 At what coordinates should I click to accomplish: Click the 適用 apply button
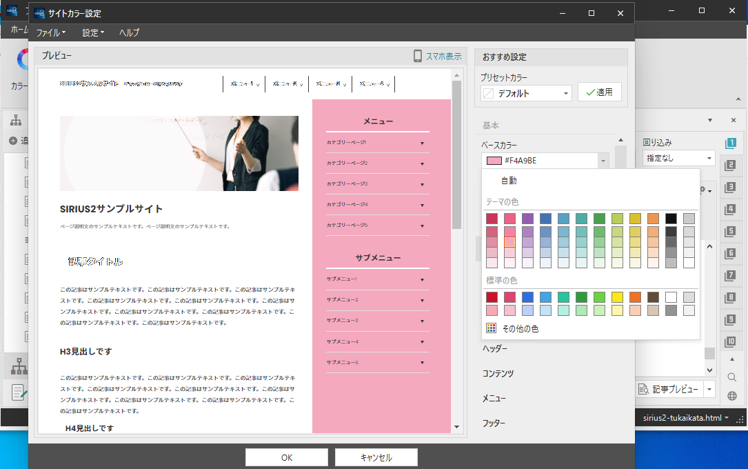pos(599,92)
